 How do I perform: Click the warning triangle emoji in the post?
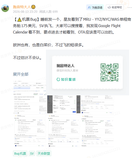click(x=19, y=19)
